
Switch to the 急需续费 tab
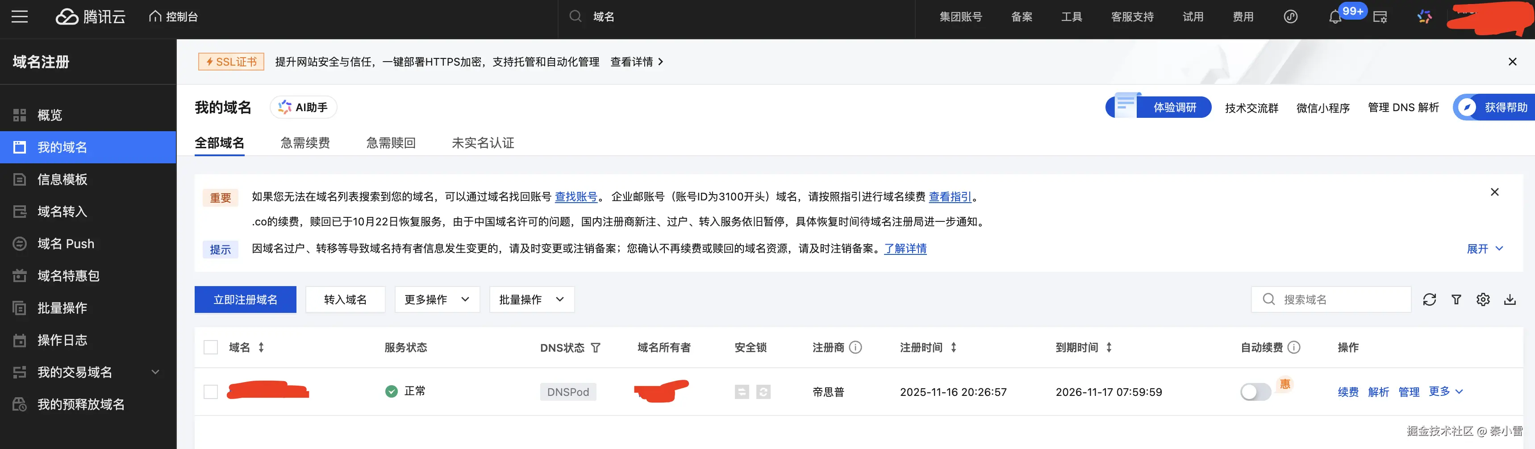click(x=304, y=142)
